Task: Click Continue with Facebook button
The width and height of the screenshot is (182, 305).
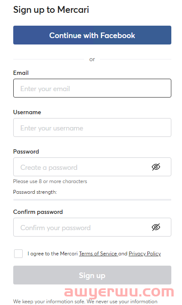Action: tap(92, 35)
